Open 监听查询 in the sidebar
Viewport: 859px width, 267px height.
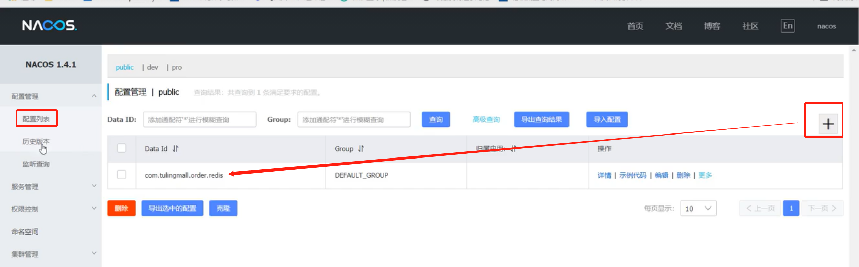pos(36,164)
